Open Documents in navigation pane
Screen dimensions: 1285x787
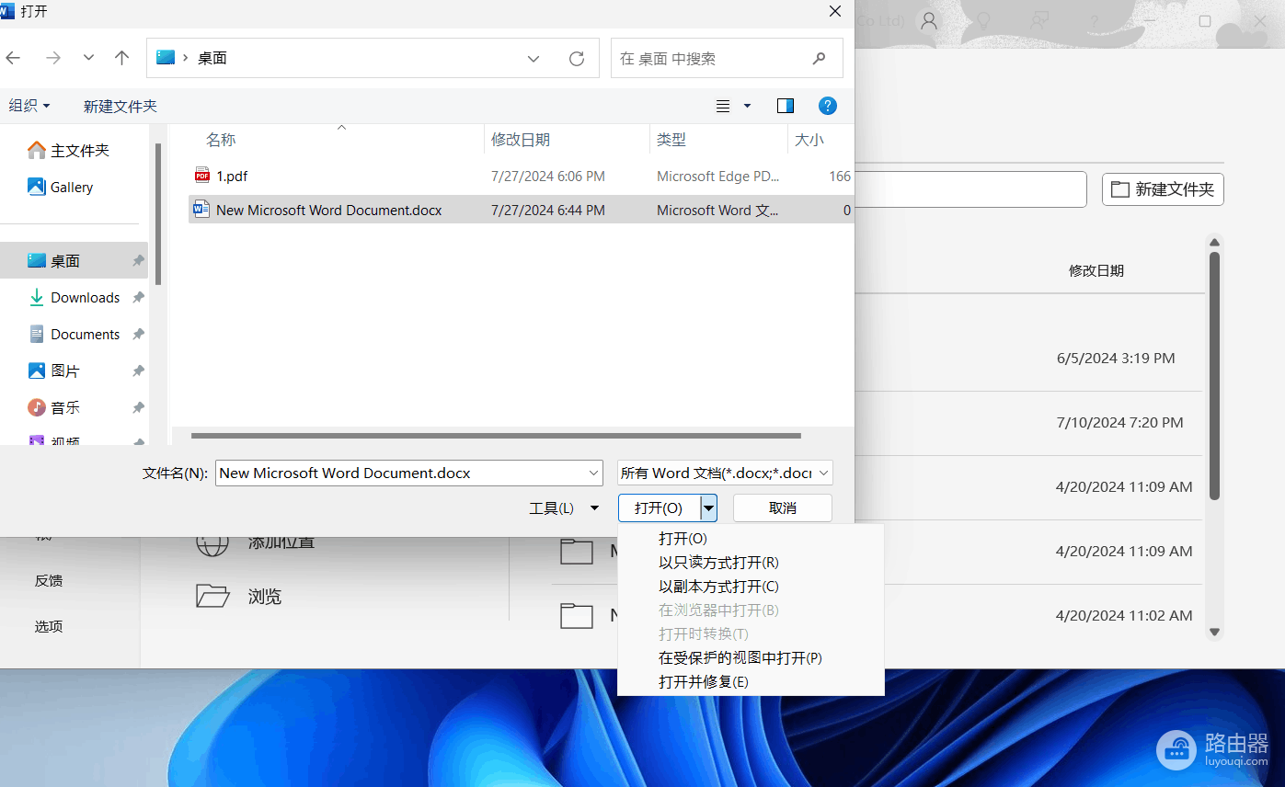(74, 334)
